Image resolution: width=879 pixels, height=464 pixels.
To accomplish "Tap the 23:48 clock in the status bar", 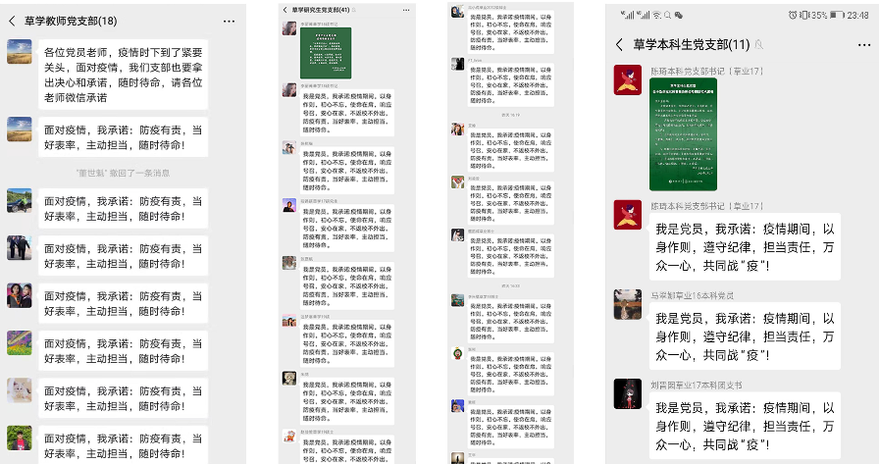I will coord(857,15).
